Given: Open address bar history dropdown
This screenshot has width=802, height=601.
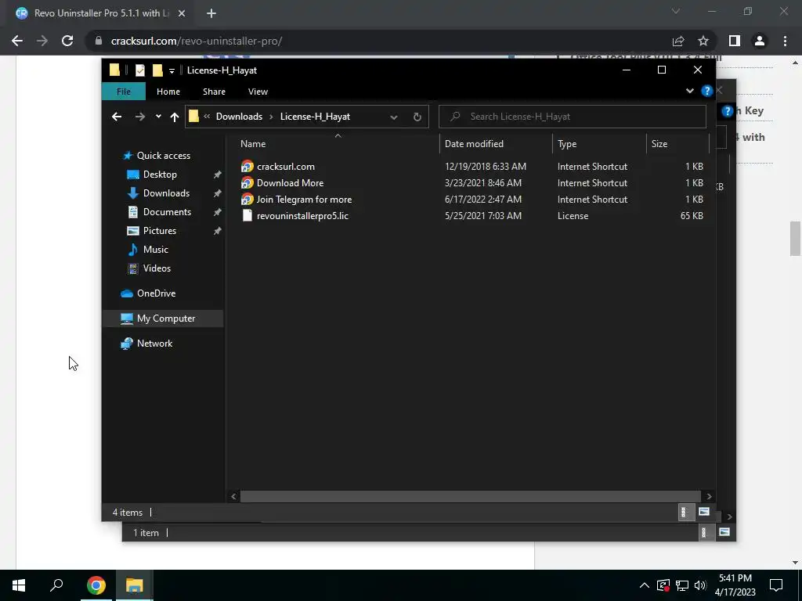Looking at the screenshot, I should point(394,117).
